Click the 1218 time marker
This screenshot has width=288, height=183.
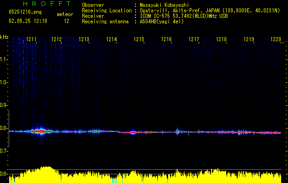(221, 39)
